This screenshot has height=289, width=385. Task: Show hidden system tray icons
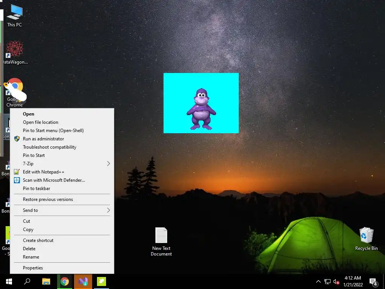click(318, 281)
